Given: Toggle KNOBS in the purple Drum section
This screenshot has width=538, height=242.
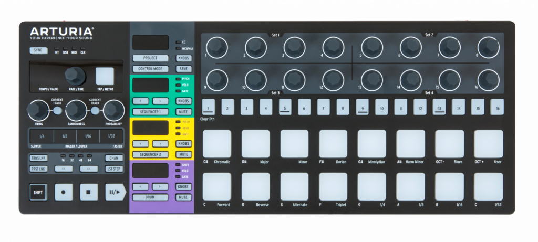Looking at the screenshot, I should [183, 187].
